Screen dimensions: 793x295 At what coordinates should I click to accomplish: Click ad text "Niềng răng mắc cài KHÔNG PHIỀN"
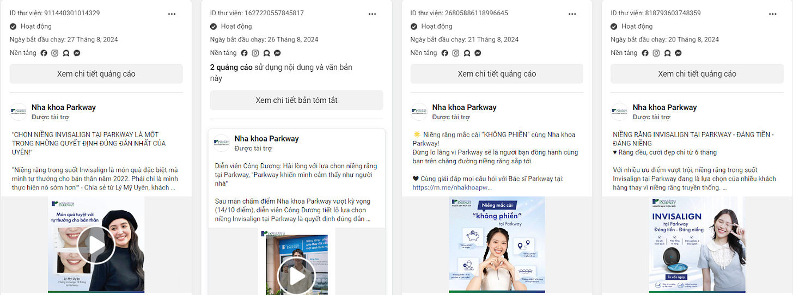(494, 139)
